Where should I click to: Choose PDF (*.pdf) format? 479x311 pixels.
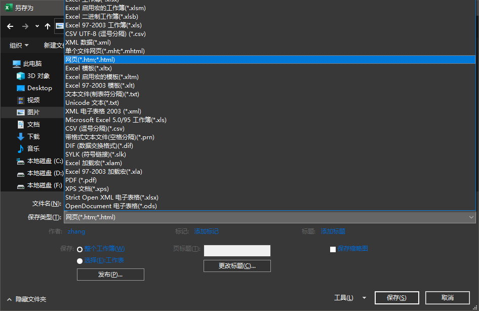tap(270, 180)
